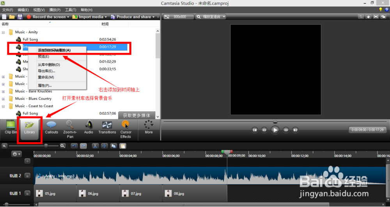Choose 添加到时间轴播放(A) from context menu
The image size is (390, 207).
[57, 50]
